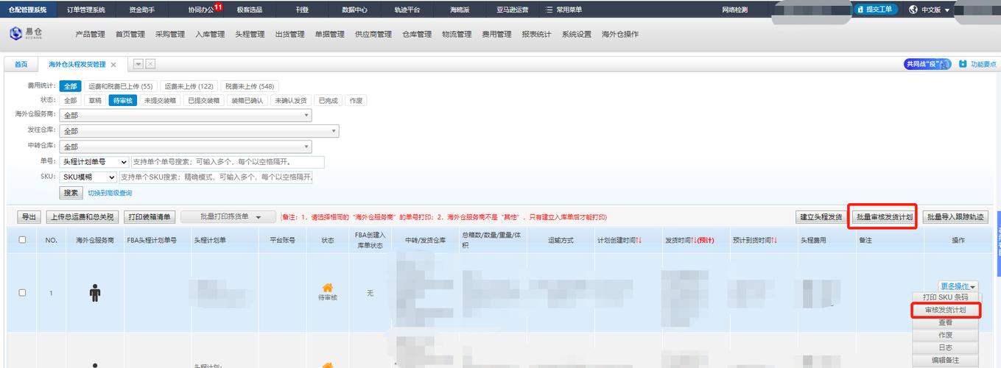Tick the checkbox for row 1
Image resolution: width=1001 pixels, height=368 pixels.
[22, 293]
